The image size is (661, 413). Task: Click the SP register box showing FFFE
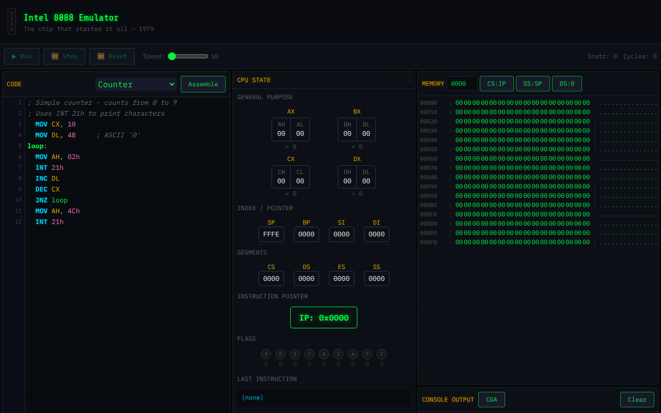(271, 234)
